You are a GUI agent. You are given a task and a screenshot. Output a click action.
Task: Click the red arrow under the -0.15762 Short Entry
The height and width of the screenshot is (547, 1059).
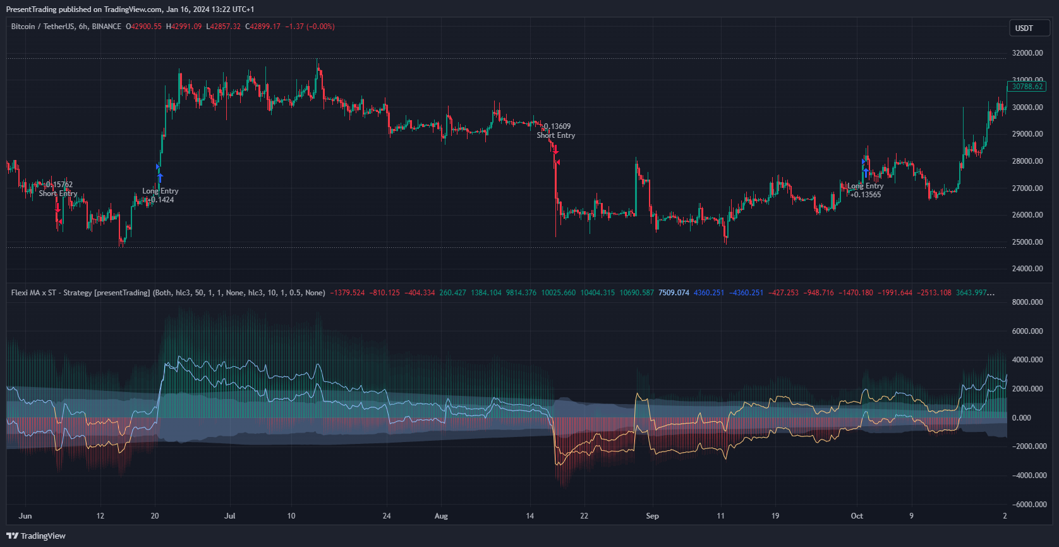(x=57, y=207)
